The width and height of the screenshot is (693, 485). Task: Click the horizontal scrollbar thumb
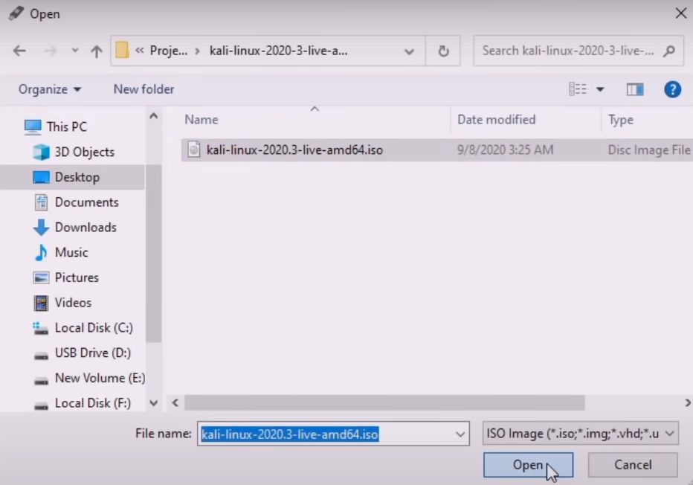pos(384,402)
